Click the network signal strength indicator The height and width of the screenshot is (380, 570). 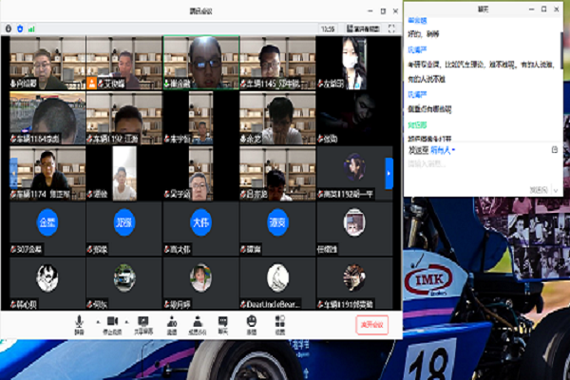point(31,28)
